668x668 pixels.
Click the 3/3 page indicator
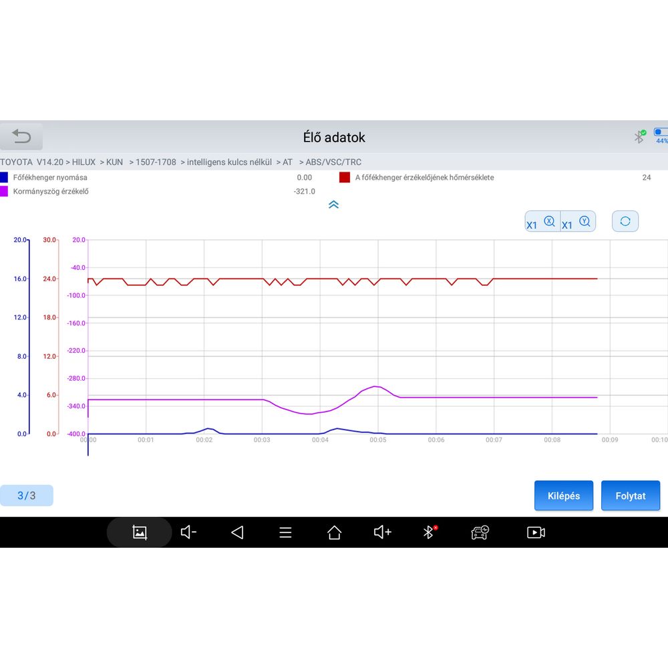[x=27, y=496]
